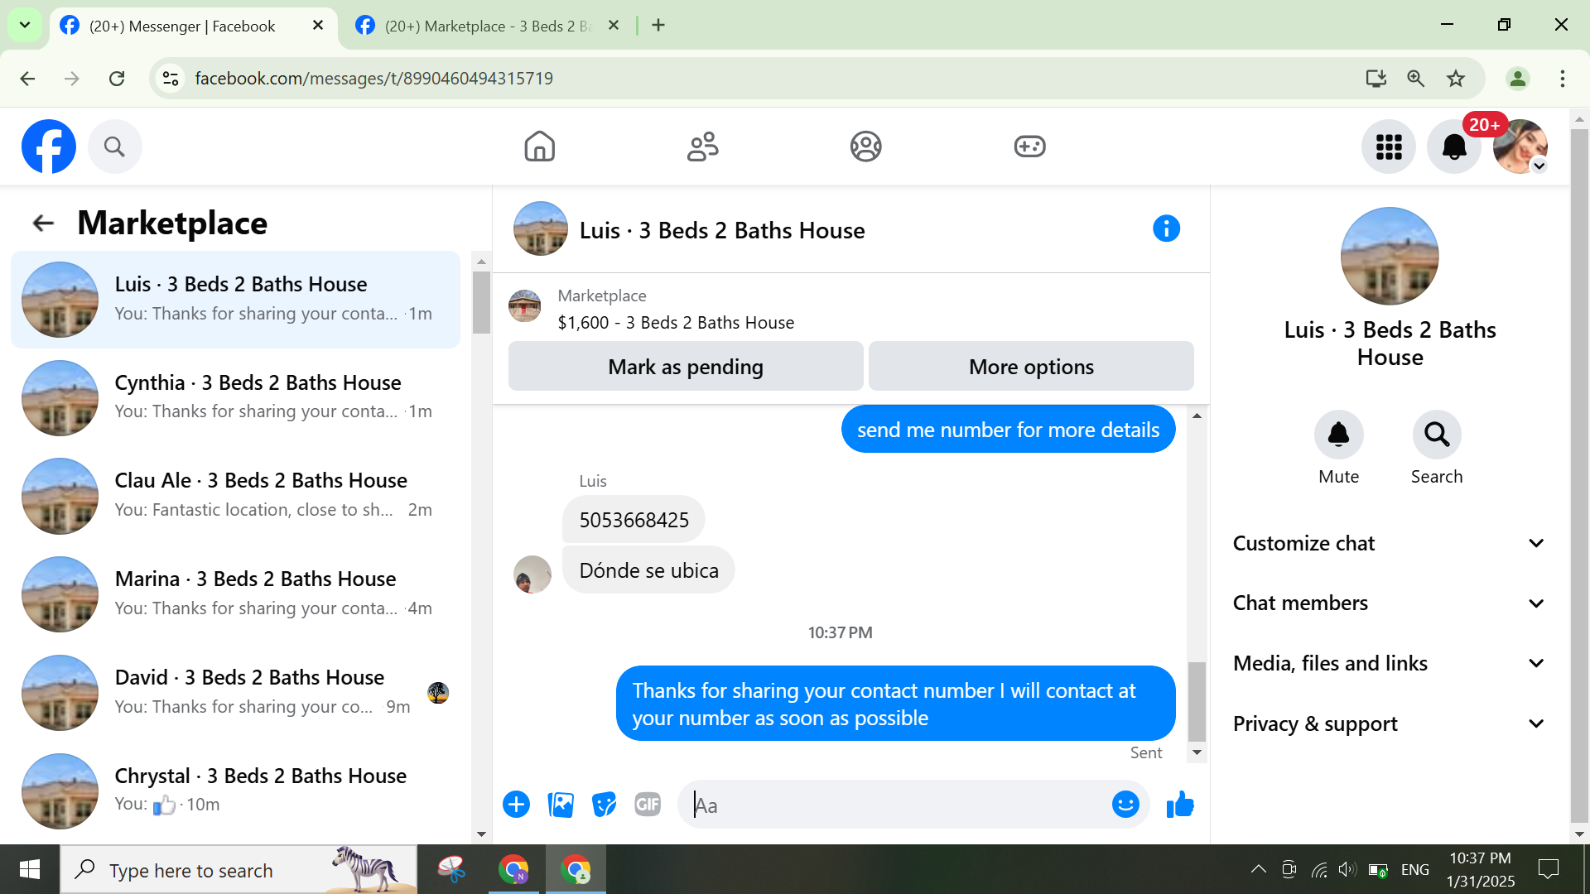Image resolution: width=1590 pixels, height=894 pixels.
Task: Open the Chrome profile icon
Action: pyautogui.click(x=1518, y=79)
